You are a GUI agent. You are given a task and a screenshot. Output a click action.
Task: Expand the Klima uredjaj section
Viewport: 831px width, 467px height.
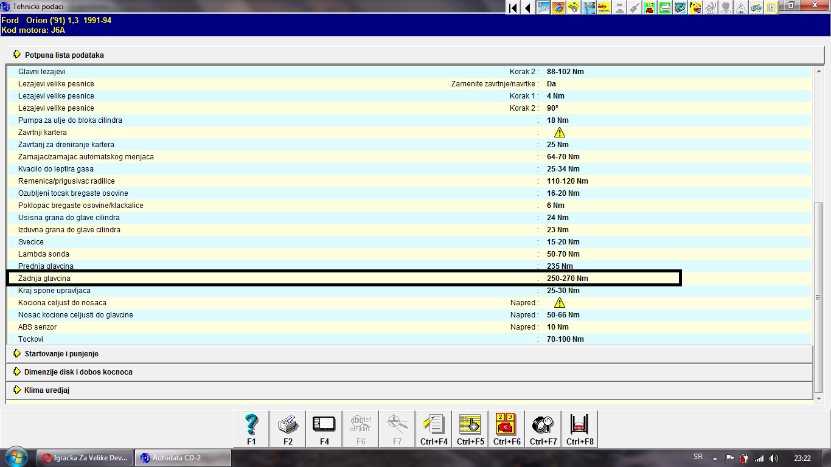tap(409, 390)
